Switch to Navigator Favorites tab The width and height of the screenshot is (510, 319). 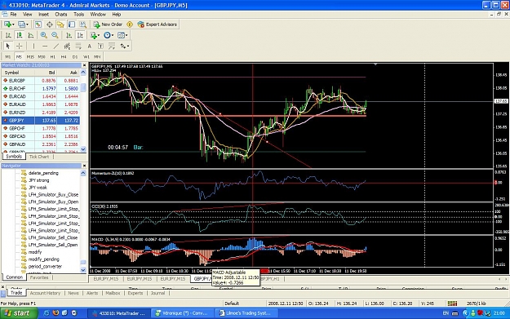click(x=39, y=277)
